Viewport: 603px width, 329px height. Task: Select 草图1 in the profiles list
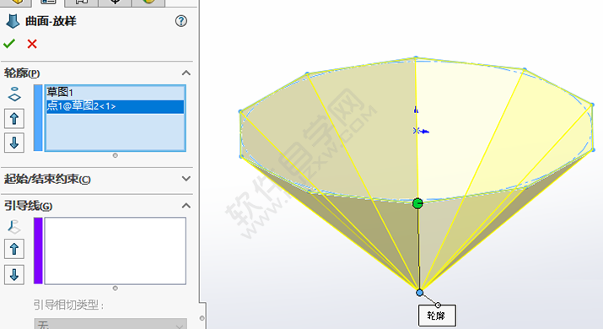[x=115, y=92]
